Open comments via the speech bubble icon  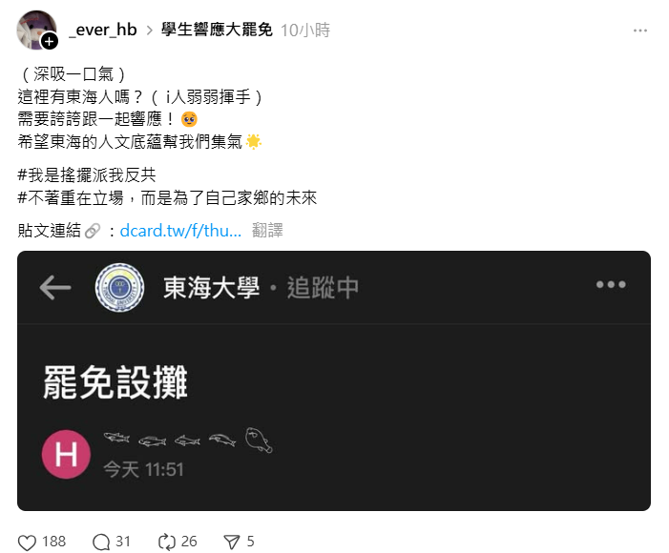coord(101,542)
